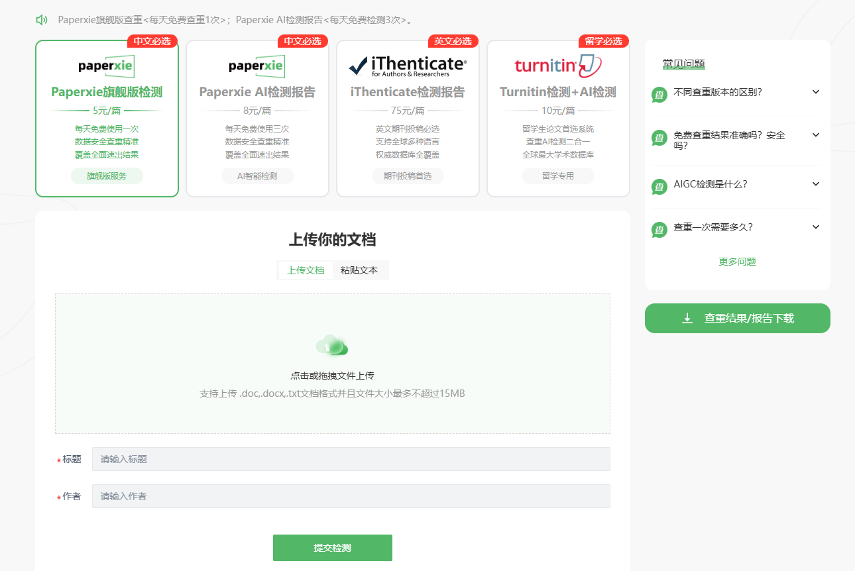Click the supported file formats hint text
The image size is (855, 571).
tap(332, 393)
